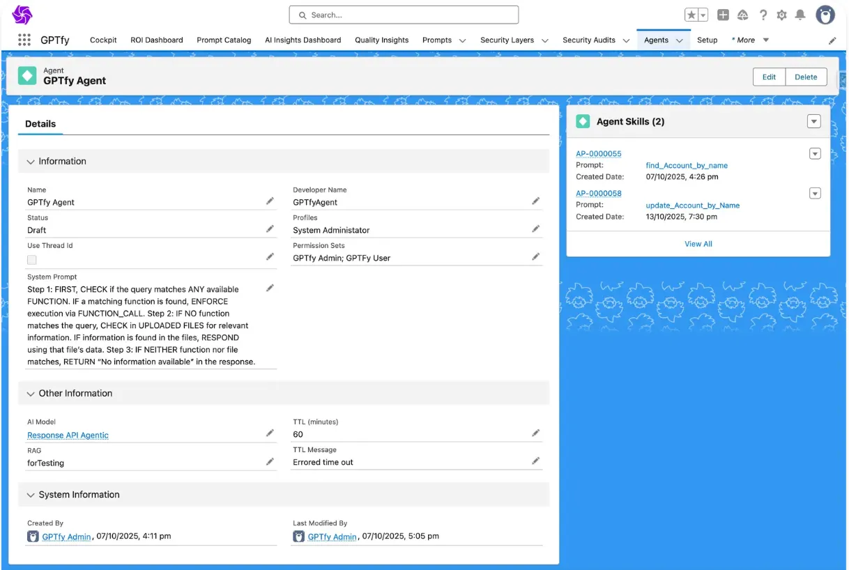Open the Response API Agentic link

point(67,434)
